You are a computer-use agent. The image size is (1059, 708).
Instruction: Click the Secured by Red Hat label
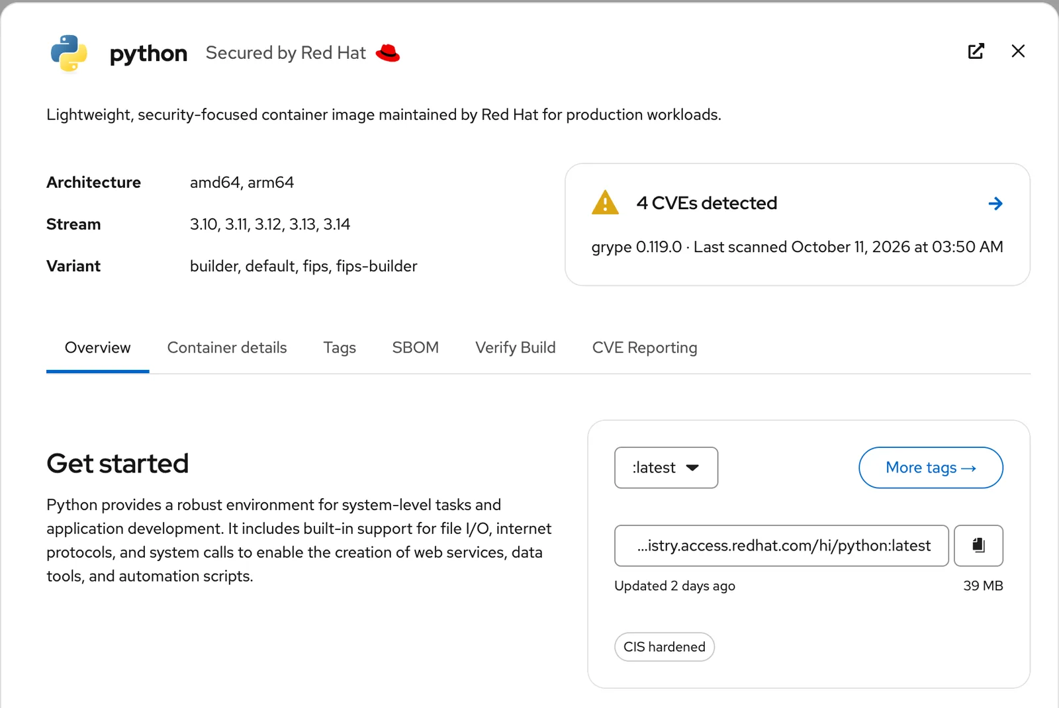(x=285, y=53)
